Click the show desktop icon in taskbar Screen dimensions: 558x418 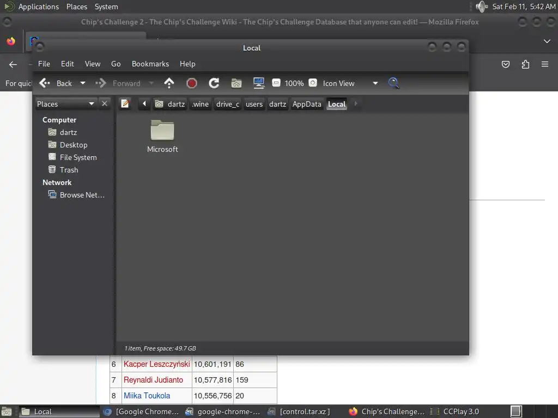tap(7, 411)
